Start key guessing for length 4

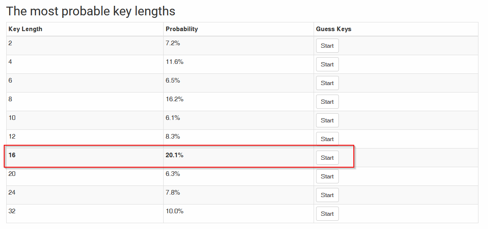click(x=327, y=64)
